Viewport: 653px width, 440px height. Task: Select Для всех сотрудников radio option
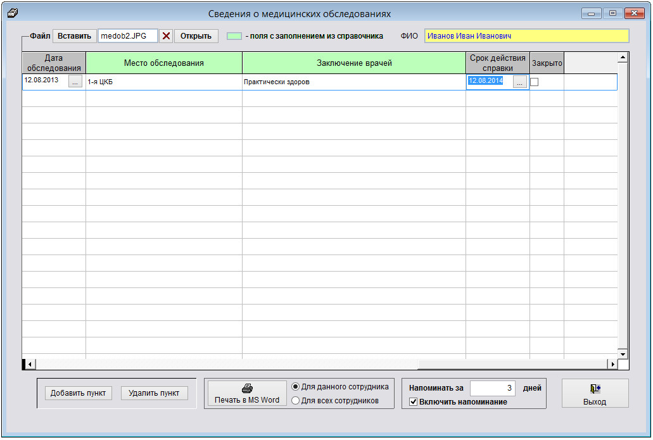point(295,401)
